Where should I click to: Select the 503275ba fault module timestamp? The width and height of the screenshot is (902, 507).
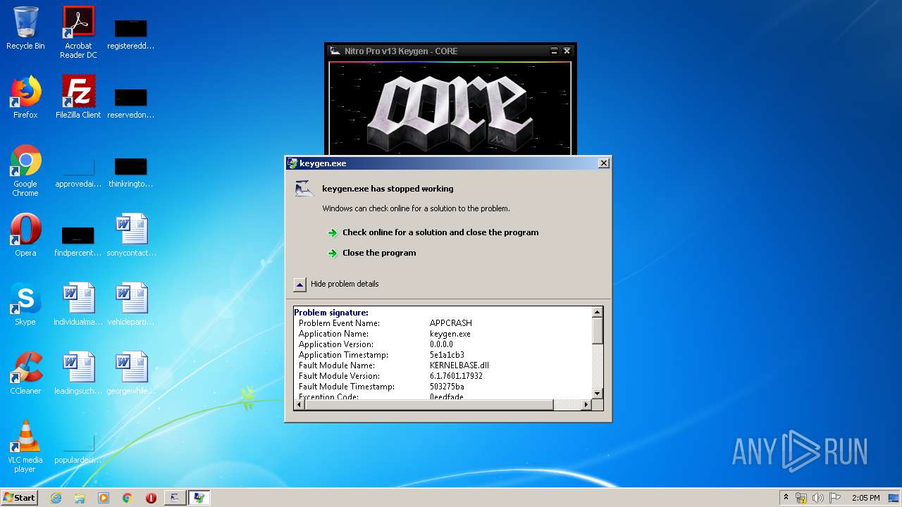click(447, 387)
